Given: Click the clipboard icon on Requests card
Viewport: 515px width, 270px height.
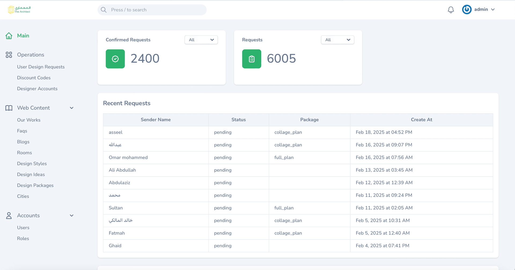Looking at the screenshot, I should [x=251, y=59].
